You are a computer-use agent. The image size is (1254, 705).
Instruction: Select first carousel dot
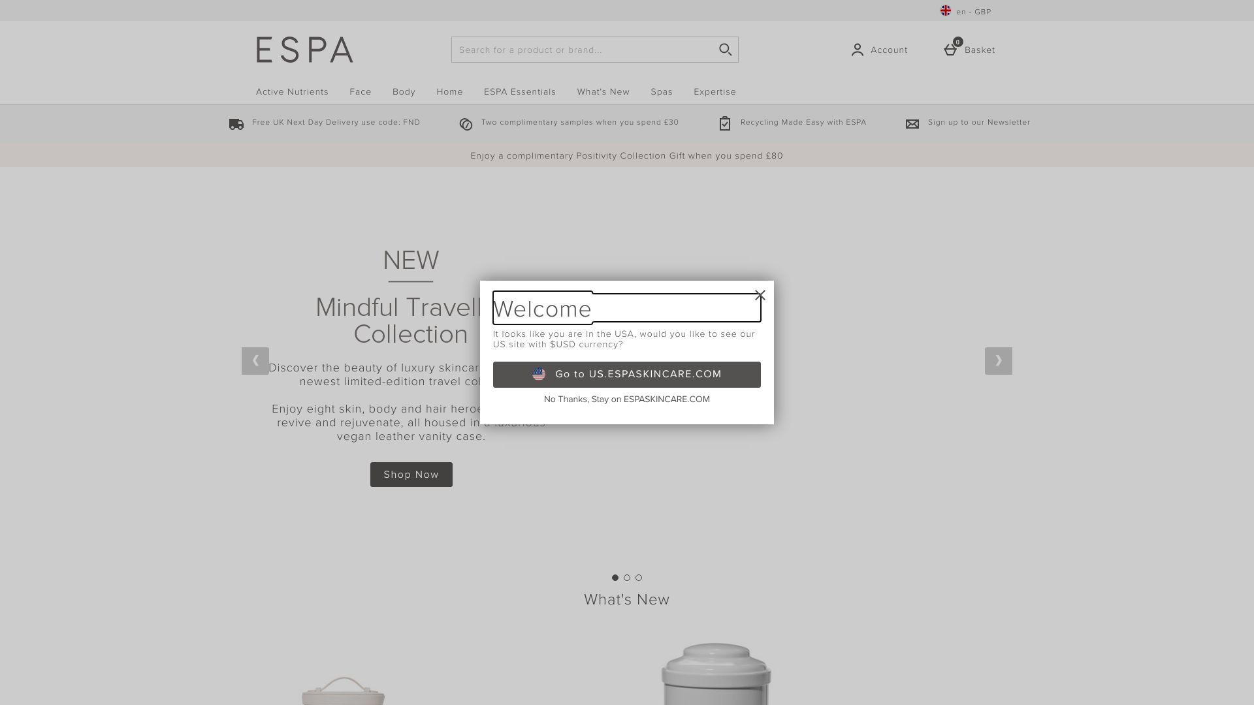point(615,578)
